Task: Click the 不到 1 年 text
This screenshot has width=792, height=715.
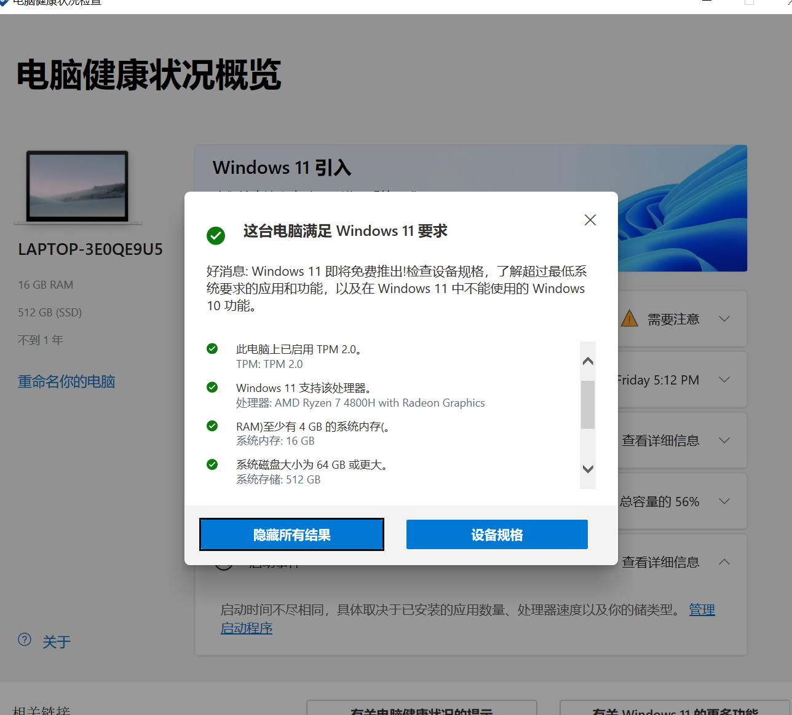Action: 41,340
